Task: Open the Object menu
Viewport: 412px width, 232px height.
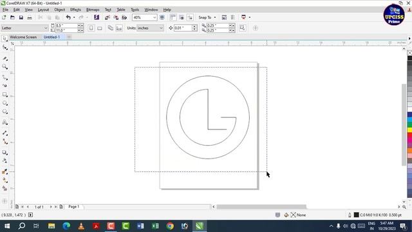Action: tap(60, 10)
